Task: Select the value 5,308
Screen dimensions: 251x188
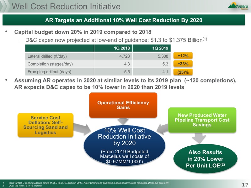Action: tap(163, 56)
